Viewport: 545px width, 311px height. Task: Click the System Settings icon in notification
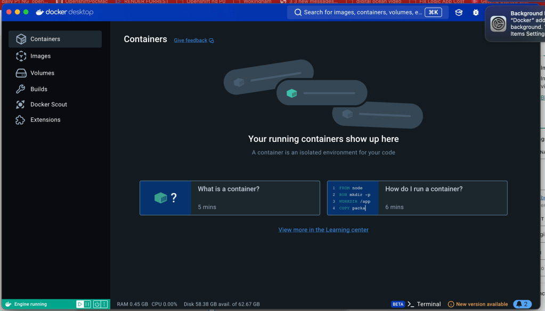[498, 23]
